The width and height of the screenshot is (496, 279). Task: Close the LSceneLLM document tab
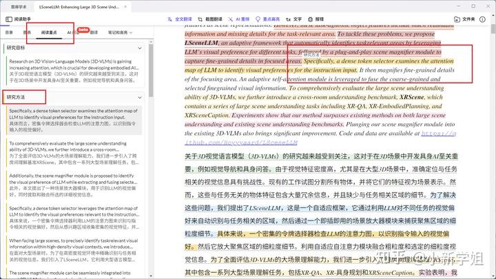point(125,7)
